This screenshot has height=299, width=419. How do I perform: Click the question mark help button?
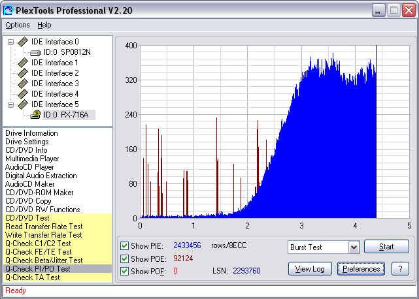[400, 269]
